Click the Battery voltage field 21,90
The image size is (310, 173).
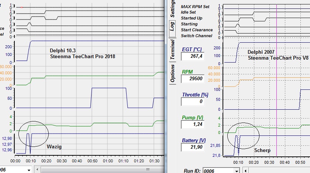click(x=193, y=147)
